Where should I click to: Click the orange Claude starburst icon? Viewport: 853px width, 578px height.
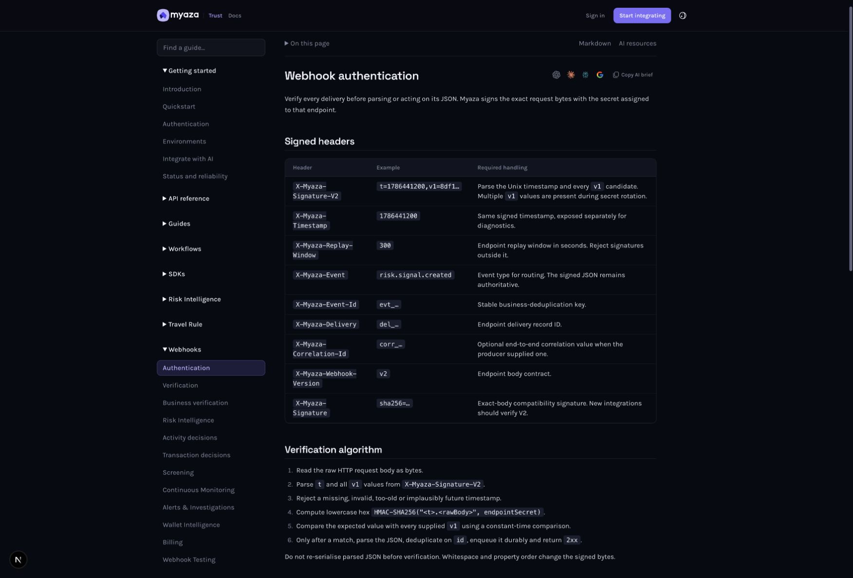[x=571, y=75]
